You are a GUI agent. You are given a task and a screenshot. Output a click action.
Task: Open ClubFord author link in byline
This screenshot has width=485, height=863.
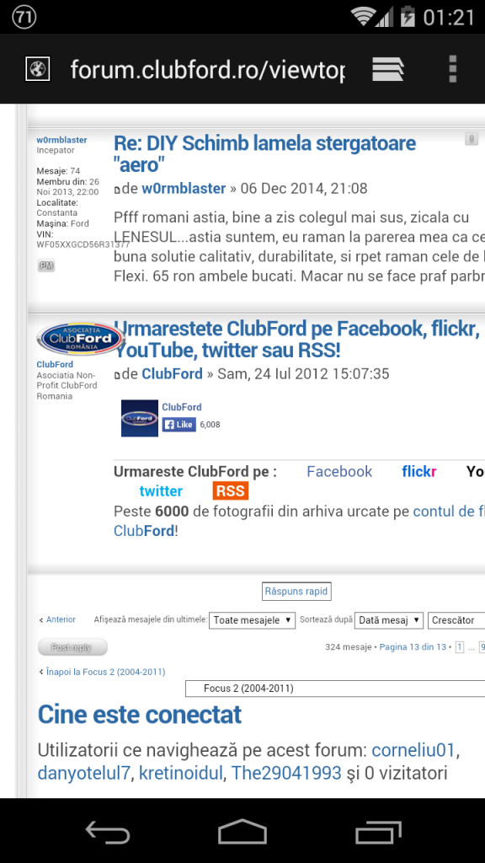click(172, 373)
